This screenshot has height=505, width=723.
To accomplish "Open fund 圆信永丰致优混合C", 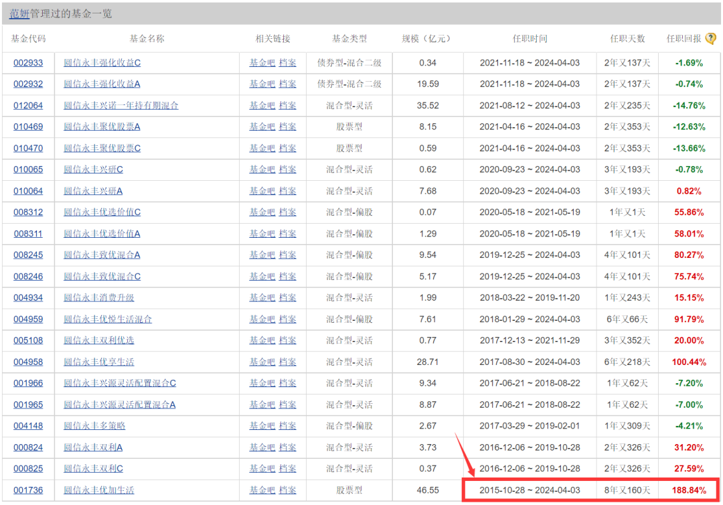I will coord(102,277).
